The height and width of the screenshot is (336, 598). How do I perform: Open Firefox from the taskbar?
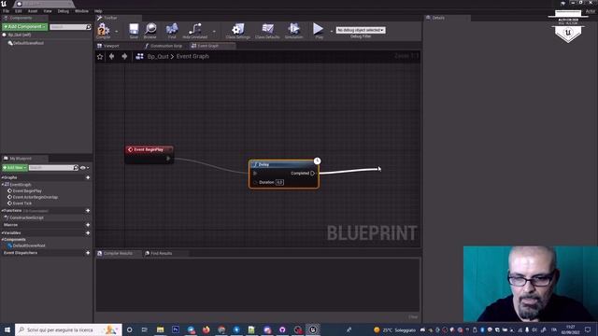206,329
